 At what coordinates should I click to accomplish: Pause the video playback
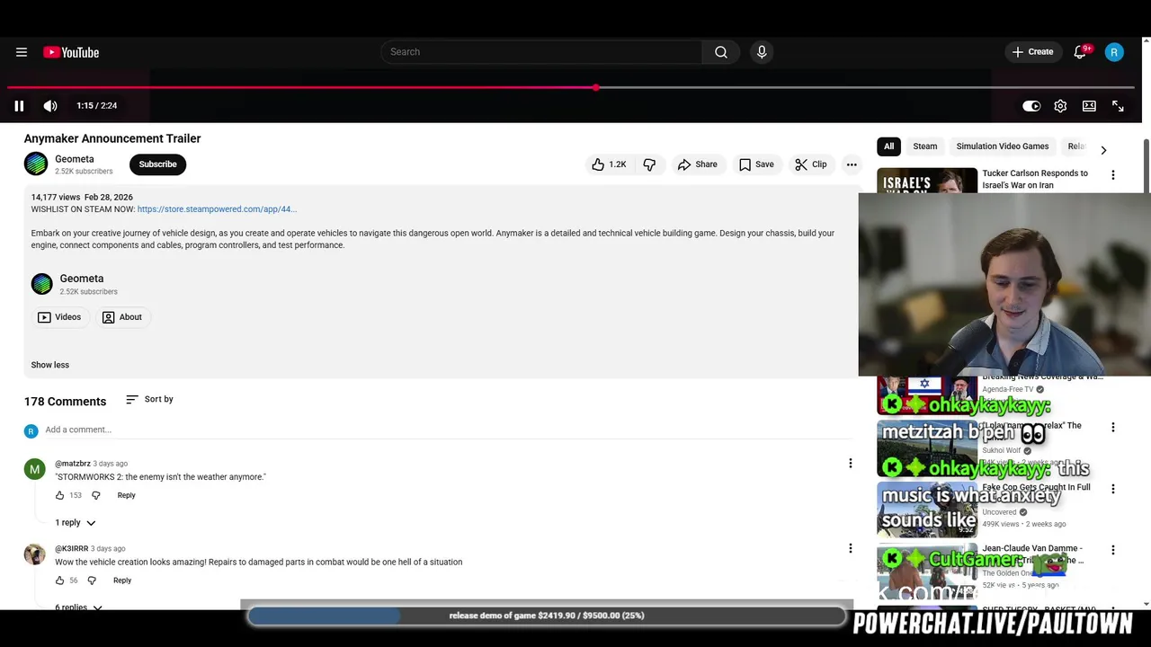click(19, 106)
